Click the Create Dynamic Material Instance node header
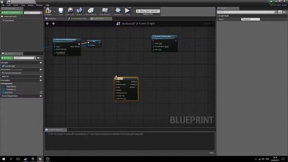The width and height of the screenshot is (288, 162). (67, 40)
